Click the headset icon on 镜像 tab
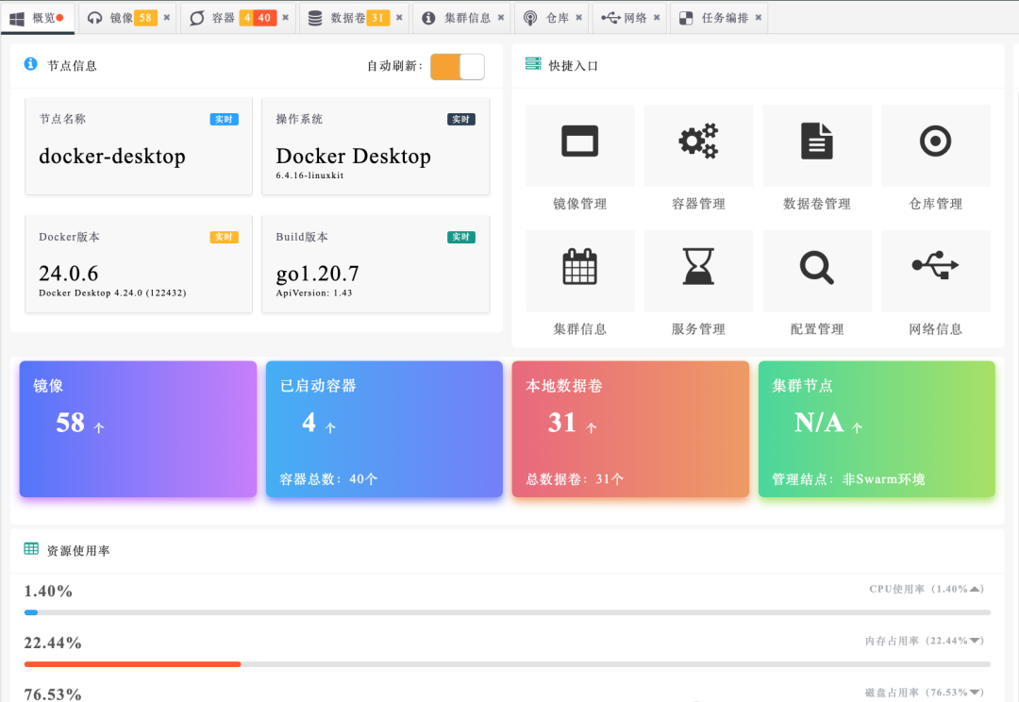 (x=95, y=18)
